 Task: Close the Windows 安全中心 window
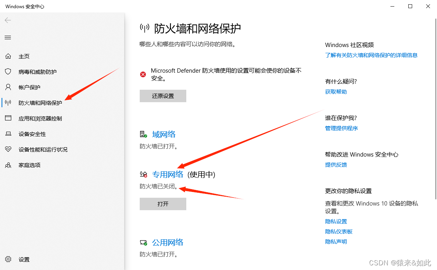[x=428, y=6]
